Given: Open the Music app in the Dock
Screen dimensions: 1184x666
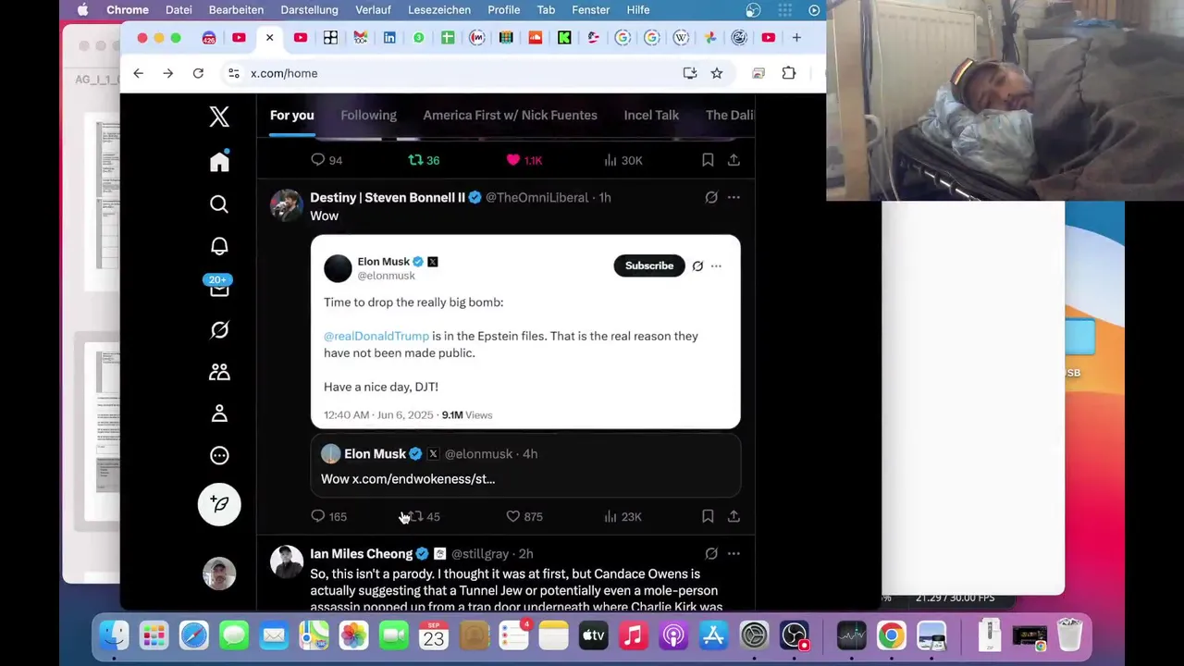Looking at the screenshot, I should (x=633, y=635).
